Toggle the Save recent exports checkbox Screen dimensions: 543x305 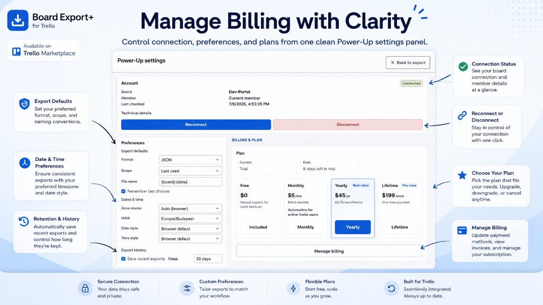pyautogui.click(x=123, y=258)
